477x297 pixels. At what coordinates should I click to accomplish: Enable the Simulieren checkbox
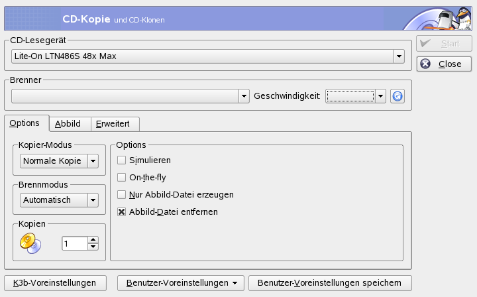click(x=121, y=160)
